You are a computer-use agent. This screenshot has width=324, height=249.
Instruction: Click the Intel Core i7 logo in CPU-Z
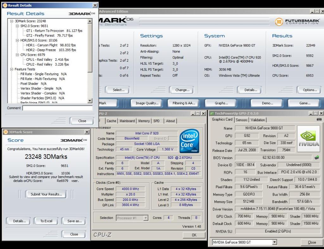pos(189,141)
